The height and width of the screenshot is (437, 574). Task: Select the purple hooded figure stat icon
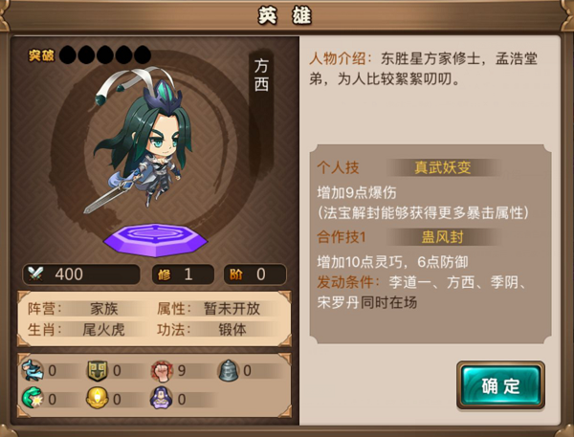point(162,398)
